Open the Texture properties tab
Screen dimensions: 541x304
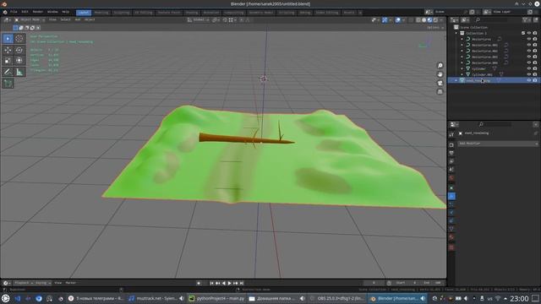(451, 247)
